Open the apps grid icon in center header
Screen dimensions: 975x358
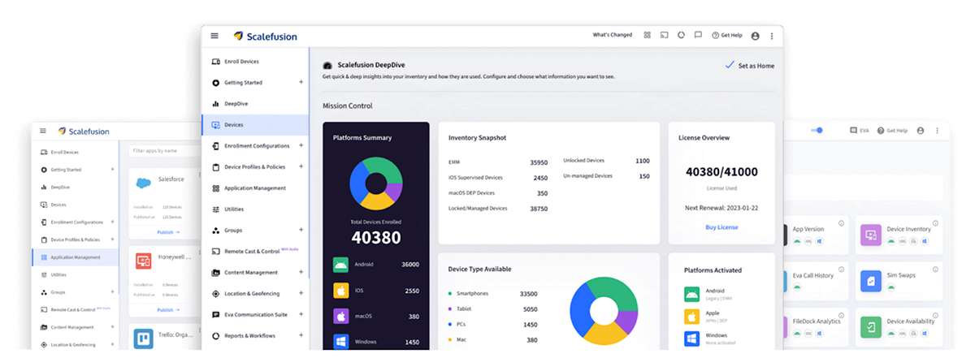[x=648, y=36]
